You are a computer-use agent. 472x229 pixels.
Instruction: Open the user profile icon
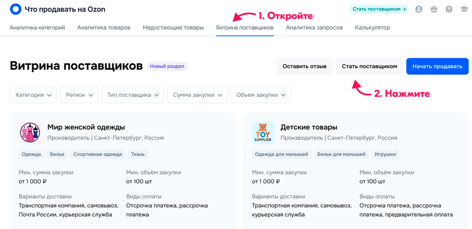(x=419, y=9)
